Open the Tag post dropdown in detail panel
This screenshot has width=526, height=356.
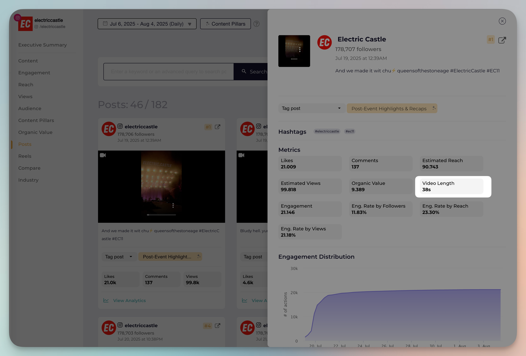(311, 108)
